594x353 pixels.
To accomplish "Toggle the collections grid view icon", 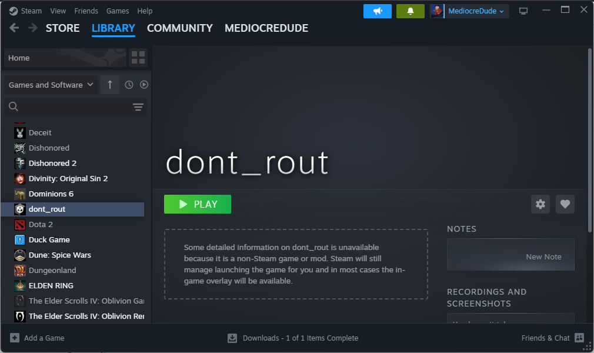I will tap(138, 58).
